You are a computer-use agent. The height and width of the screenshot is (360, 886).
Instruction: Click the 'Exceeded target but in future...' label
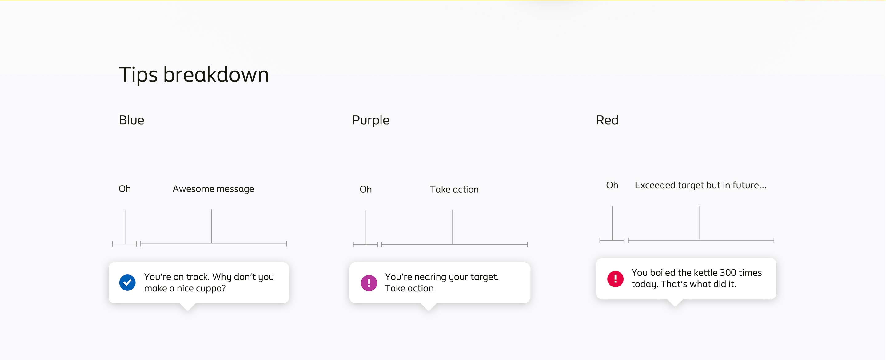coord(700,185)
